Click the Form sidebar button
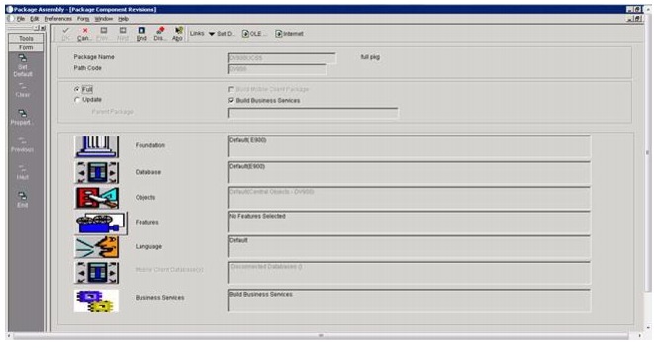Image resolution: width=654 pixels, height=362 pixels. pyautogui.click(x=26, y=47)
